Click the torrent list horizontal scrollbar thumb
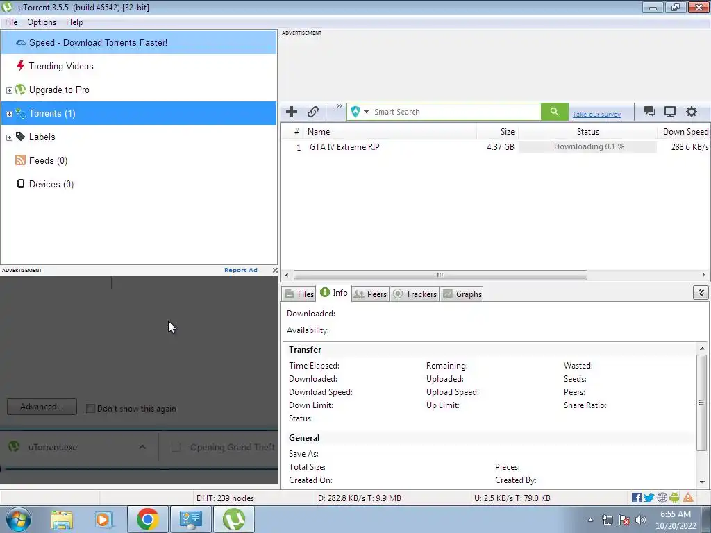The width and height of the screenshot is (711, 533). point(440,275)
